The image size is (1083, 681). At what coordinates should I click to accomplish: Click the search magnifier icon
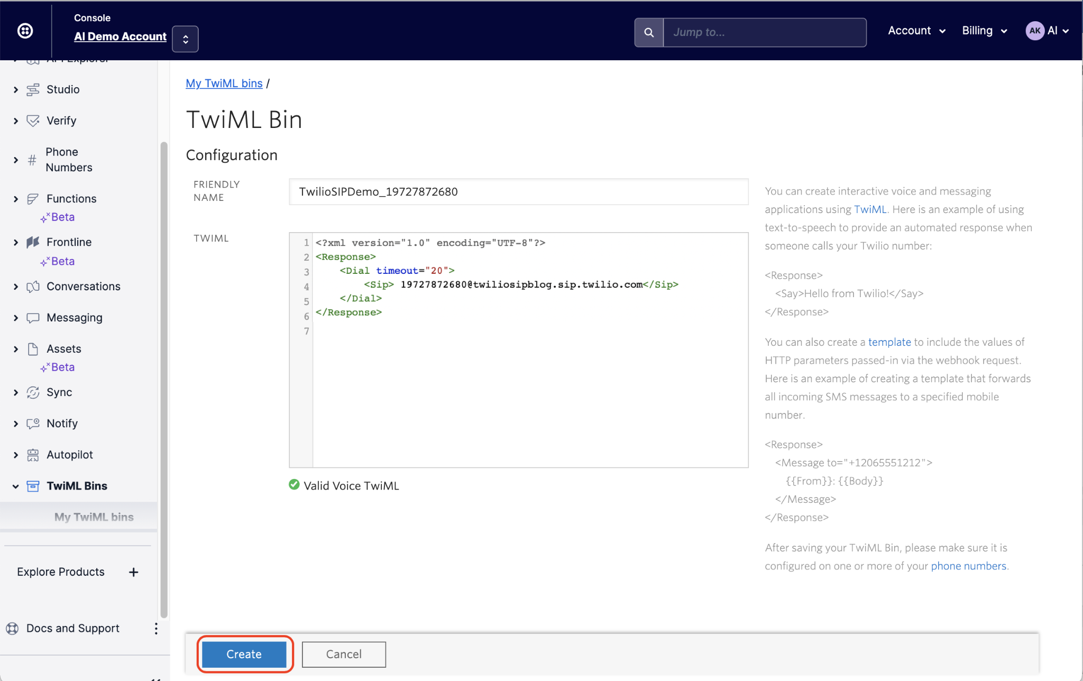[649, 32]
